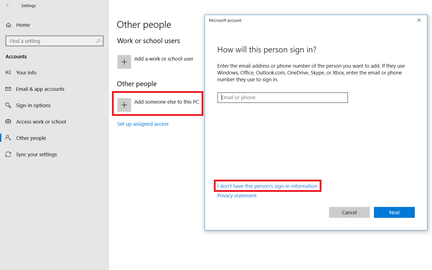Click Add someone else to this PC

(157, 105)
